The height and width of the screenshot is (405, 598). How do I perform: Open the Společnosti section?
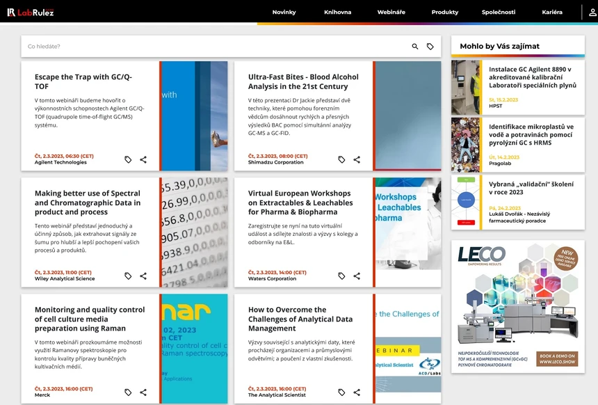[x=502, y=12]
